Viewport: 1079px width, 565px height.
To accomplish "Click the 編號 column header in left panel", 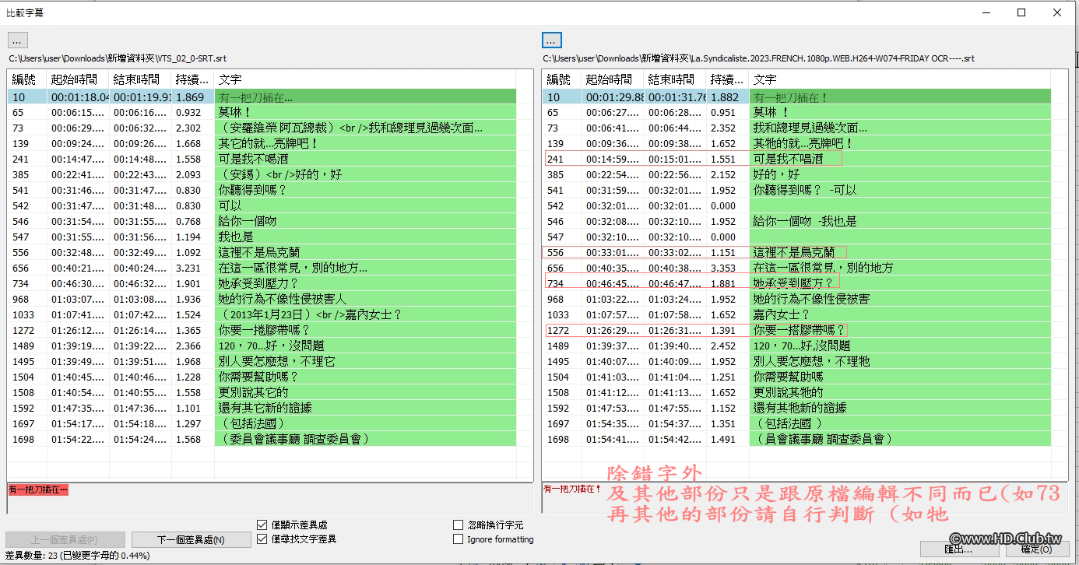I will (23, 79).
